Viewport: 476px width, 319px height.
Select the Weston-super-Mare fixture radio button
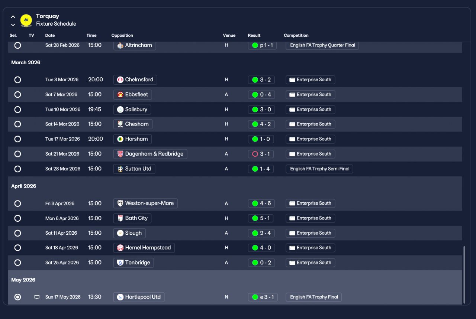click(17, 204)
